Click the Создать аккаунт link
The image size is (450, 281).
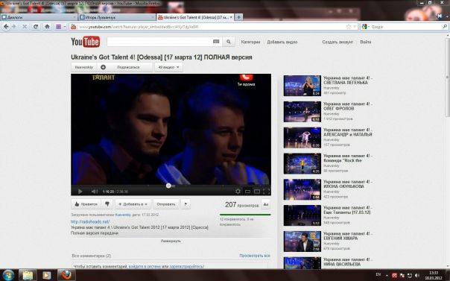[x=337, y=42]
